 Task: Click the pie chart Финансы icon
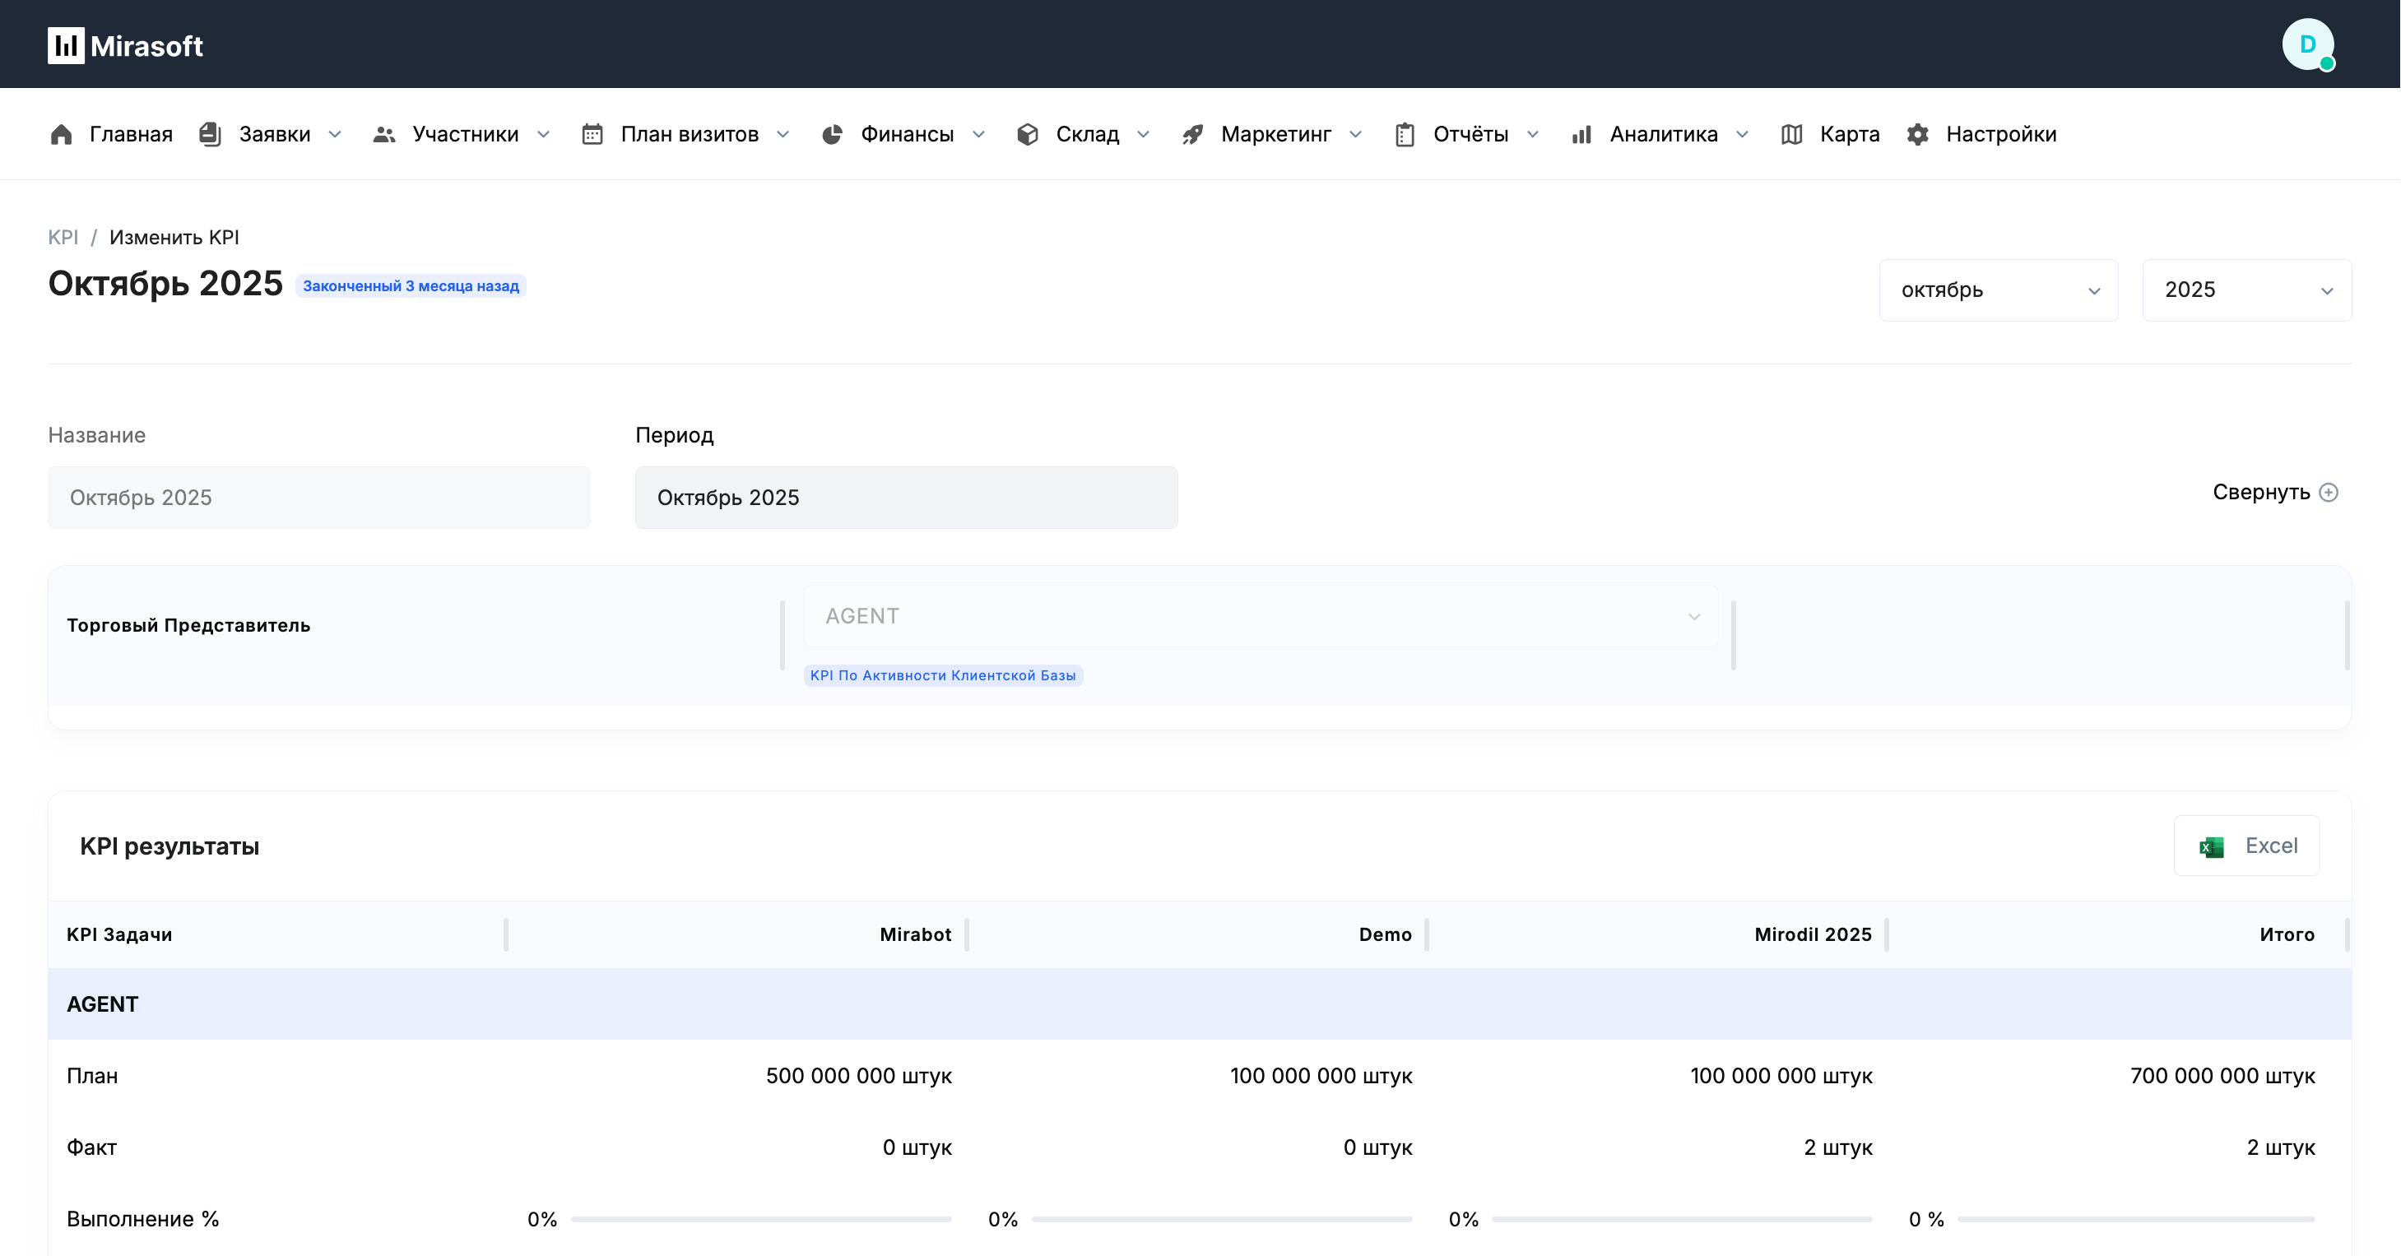[x=831, y=134]
